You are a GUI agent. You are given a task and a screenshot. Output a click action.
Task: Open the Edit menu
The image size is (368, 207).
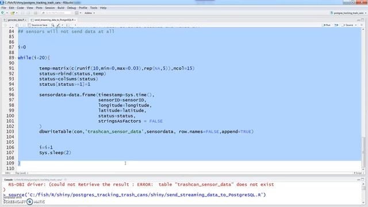pyautogui.click(x=11, y=7)
